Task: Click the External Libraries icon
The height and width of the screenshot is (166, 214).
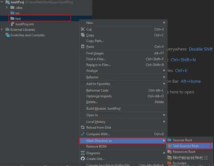Action: click(7, 29)
